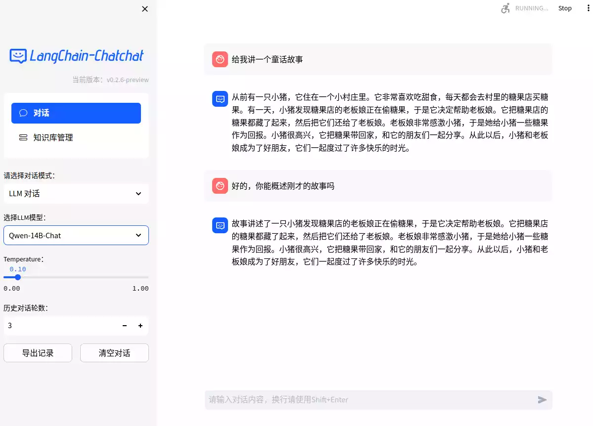The image size is (593, 426).
Task: Click the bot avatar on the first story reply
Action: 220,99
